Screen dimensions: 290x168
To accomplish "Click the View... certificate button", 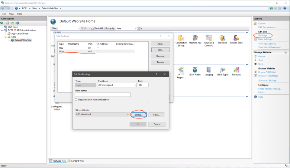I will point(156,115).
